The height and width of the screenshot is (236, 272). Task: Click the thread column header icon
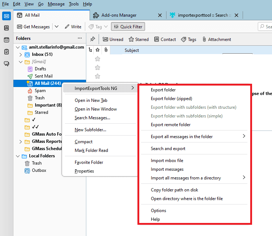[x=90, y=50]
